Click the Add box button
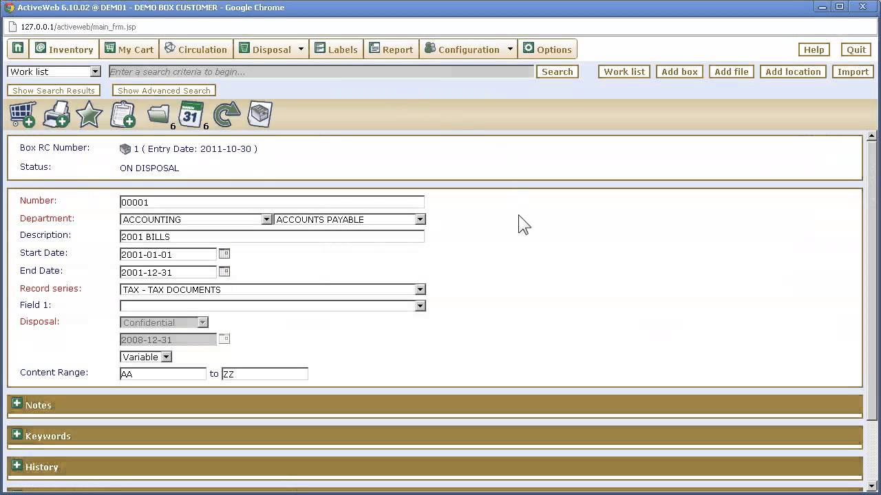This screenshot has width=881, height=495. [679, 71]
